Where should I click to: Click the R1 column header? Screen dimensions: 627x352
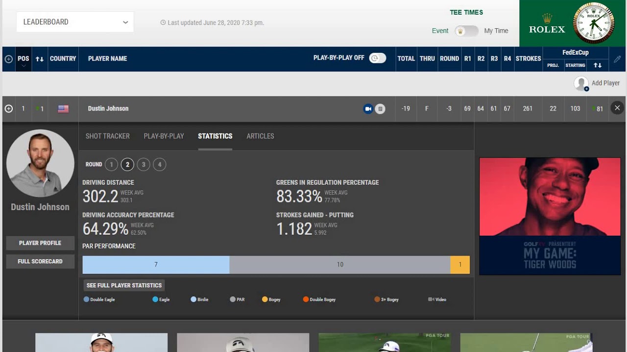click(468, 59)
